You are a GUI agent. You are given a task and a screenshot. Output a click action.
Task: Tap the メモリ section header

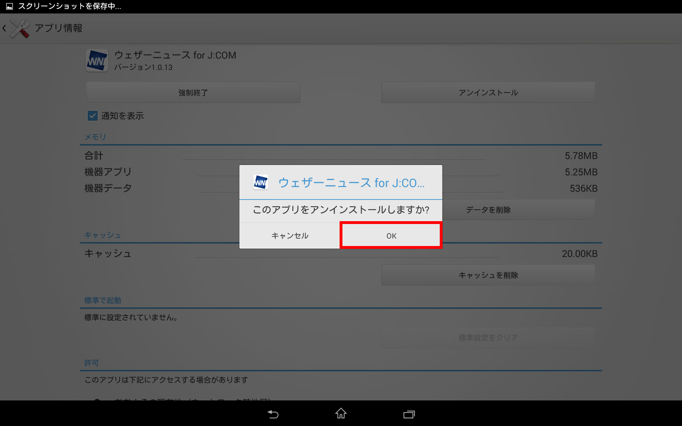coord(95,137)
